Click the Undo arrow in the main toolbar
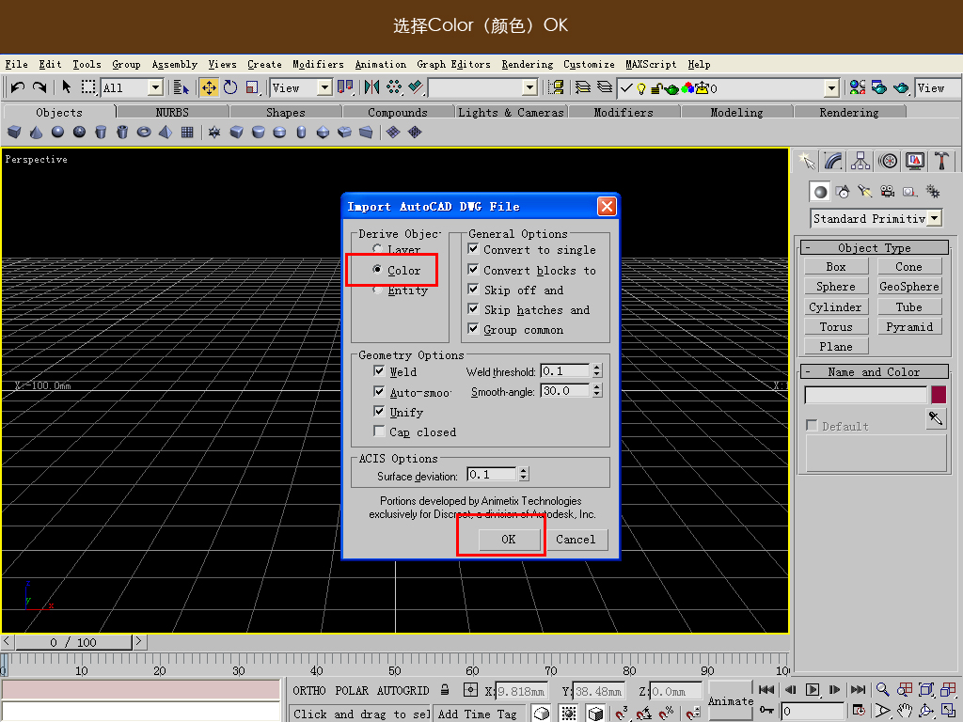 (x=18, y=87)
